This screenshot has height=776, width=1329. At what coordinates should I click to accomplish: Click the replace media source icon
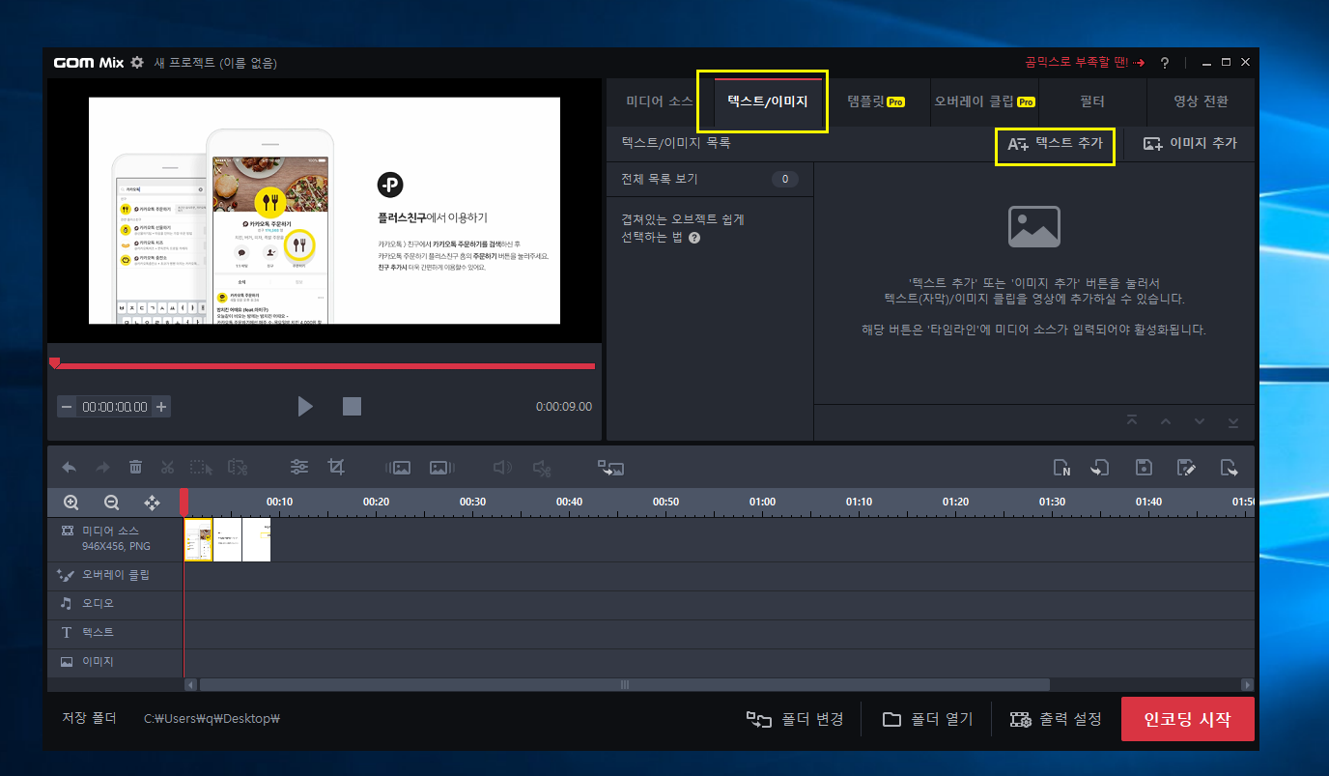(610, 468)
